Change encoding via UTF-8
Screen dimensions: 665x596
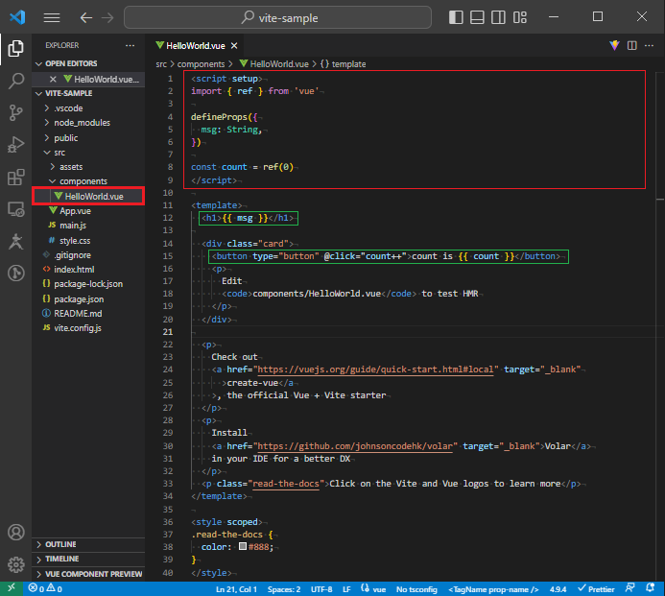[321, 589]
